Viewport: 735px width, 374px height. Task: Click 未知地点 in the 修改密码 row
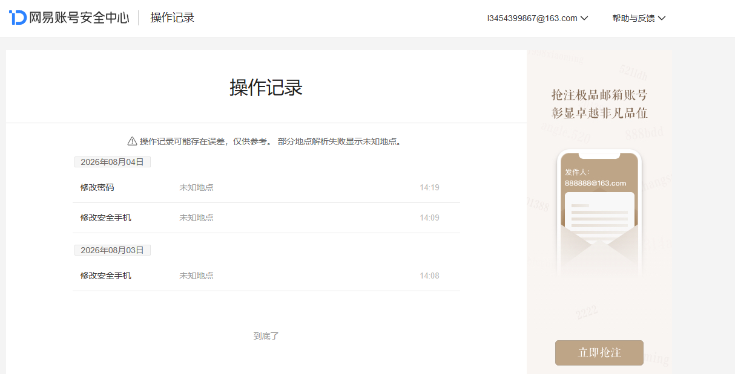(x=196, y=187)
